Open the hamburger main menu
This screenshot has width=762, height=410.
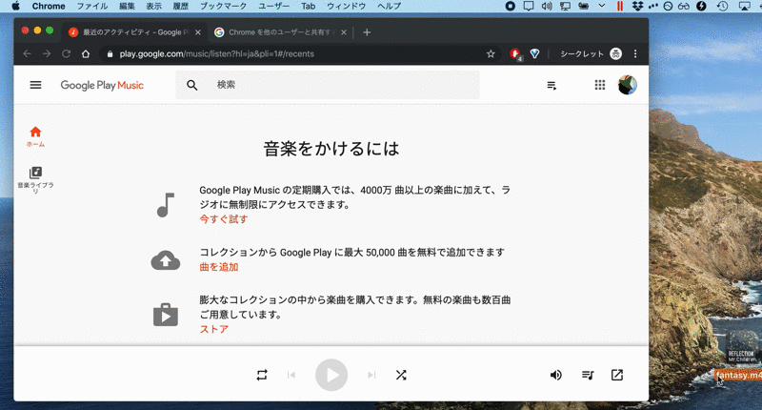35,85
